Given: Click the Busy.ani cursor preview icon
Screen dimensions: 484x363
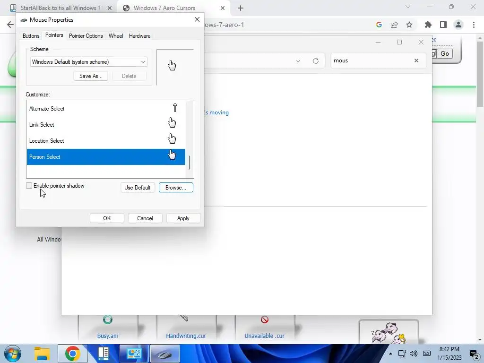Looking at the screenshot, I should 107,320.
